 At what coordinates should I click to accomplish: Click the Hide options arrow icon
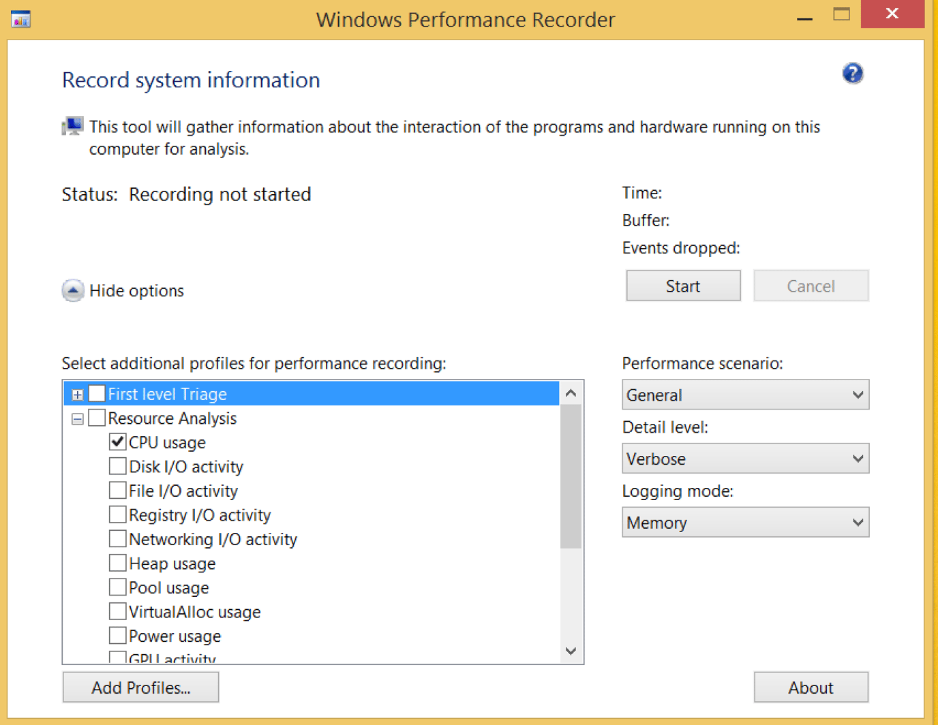coord(72,290)
